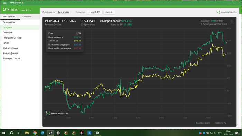Click the 'ФАЙЛ...' button
This screenshot has width=242, height=136.
pyautogui.click(x=109, y=12)
